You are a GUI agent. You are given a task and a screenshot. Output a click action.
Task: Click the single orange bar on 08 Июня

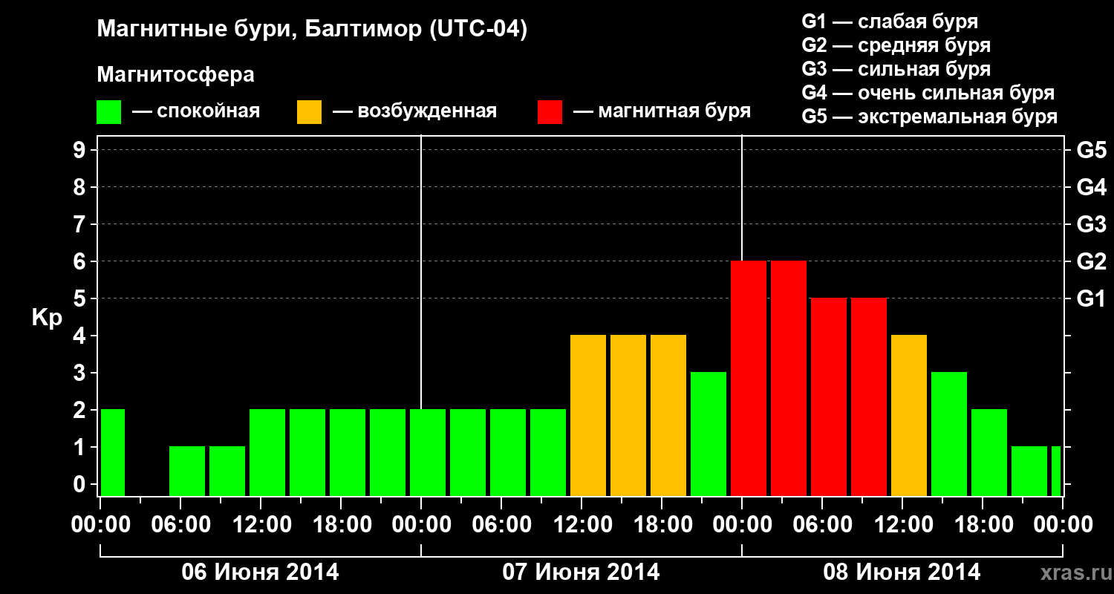pos(909,416)
